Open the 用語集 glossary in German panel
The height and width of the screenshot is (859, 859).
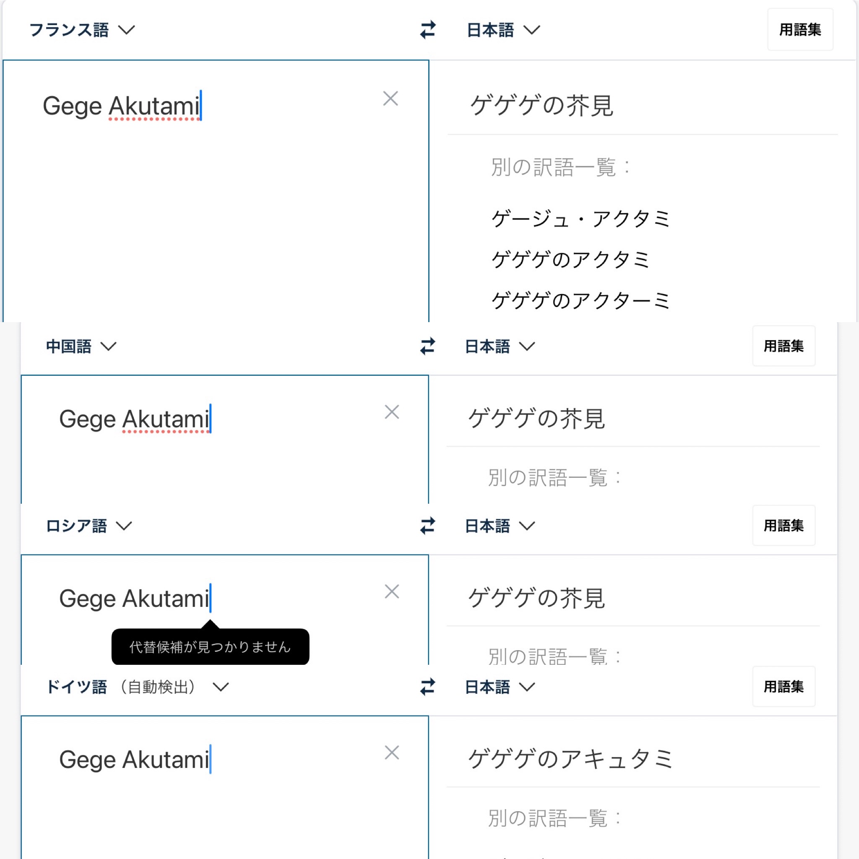(x=784, y=687)
